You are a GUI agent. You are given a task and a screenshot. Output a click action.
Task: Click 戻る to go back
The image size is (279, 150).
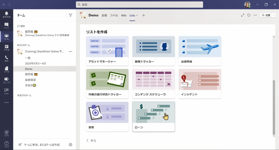click(x=91, y=140)
